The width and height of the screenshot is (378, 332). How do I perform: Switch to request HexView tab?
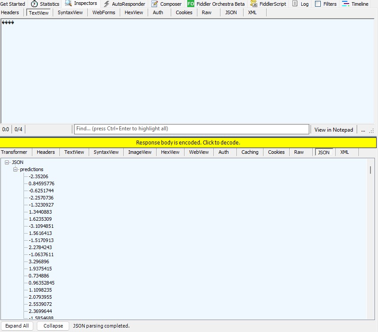click(134, 12)
